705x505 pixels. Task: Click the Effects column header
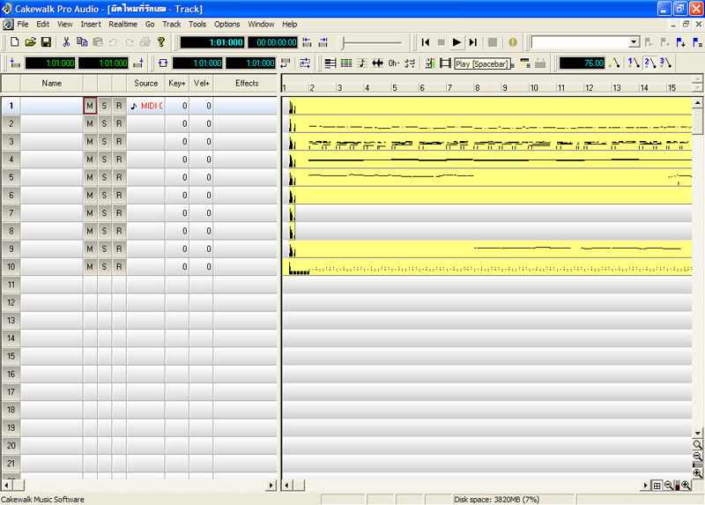pyautogui.click(x=247, y=83)
